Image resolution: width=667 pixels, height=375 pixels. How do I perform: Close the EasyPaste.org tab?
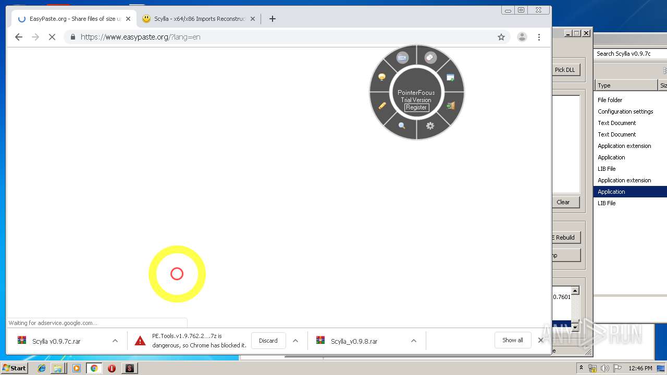[128, 19]
